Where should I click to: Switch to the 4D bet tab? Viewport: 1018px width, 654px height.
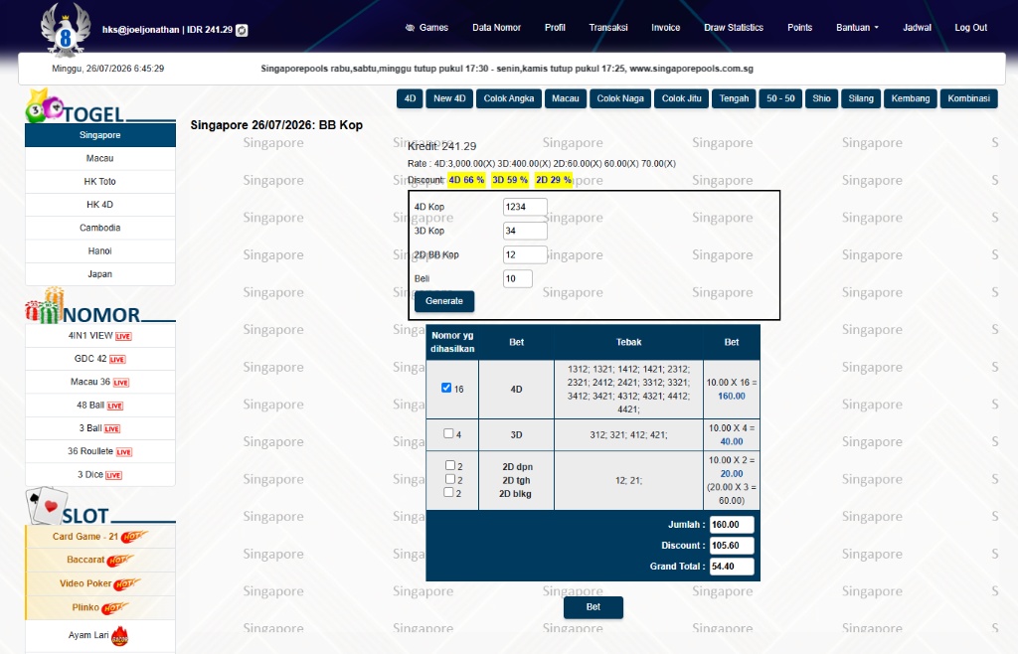[410, 98]
